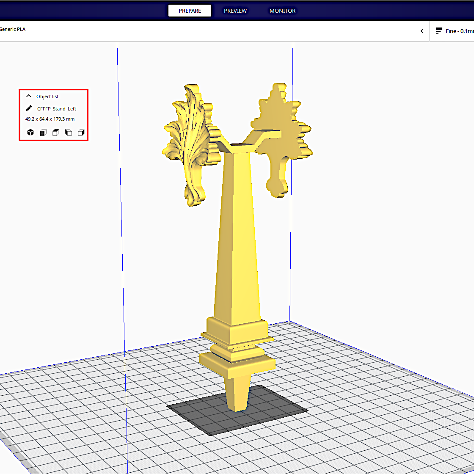474x474 pixels.
Task: Switch to the MONITOR tab
Action: click(x=282, y=11)
